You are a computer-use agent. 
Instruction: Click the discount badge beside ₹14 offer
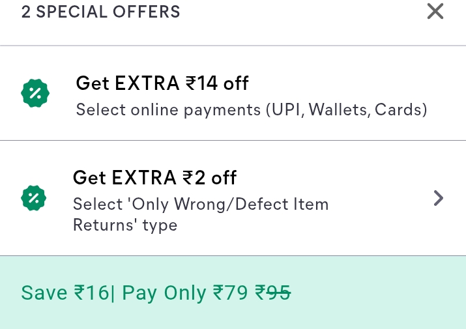tap(35, 94)
